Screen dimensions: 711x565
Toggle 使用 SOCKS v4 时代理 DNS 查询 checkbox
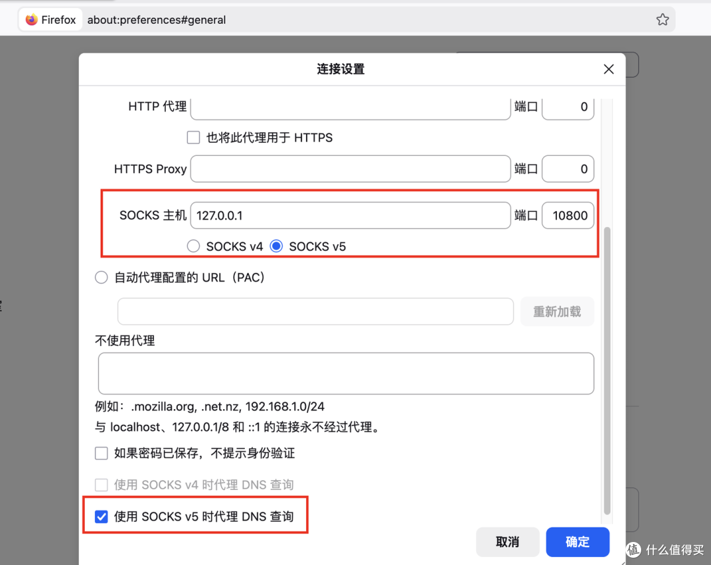(x=101, y=485)
